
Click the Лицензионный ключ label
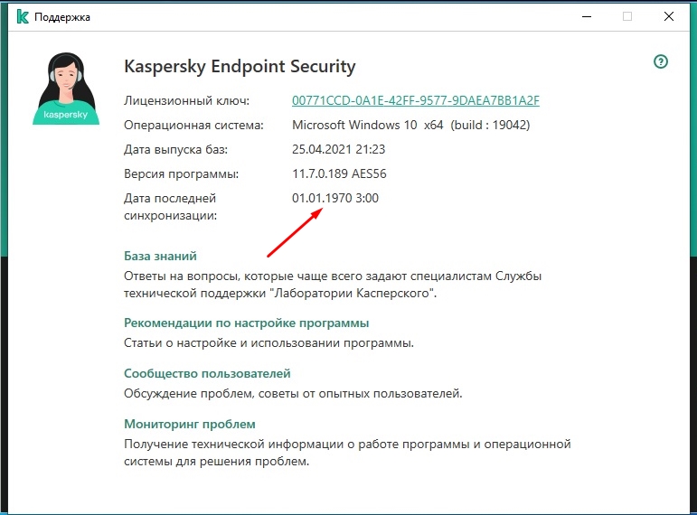[186, 100]
